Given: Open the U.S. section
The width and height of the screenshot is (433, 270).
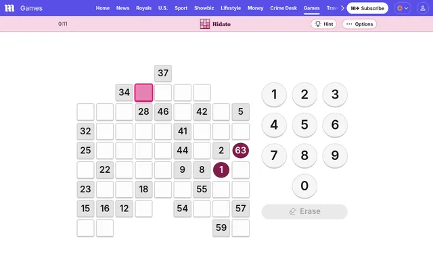Looking at the screenshot, I should 163,8.
